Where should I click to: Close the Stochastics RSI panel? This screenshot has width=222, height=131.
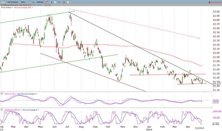pos(2,109)
